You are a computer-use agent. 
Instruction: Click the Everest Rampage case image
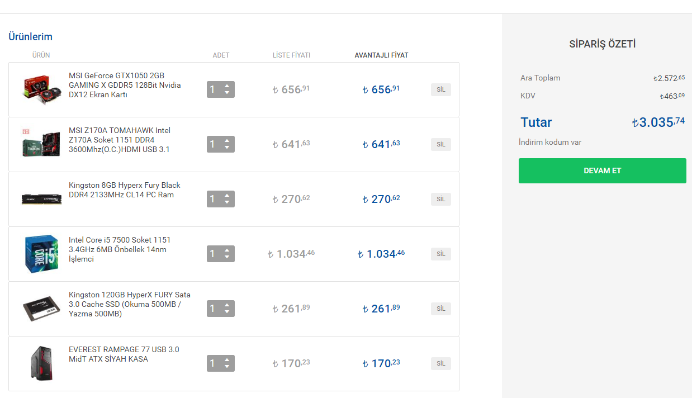41,363
